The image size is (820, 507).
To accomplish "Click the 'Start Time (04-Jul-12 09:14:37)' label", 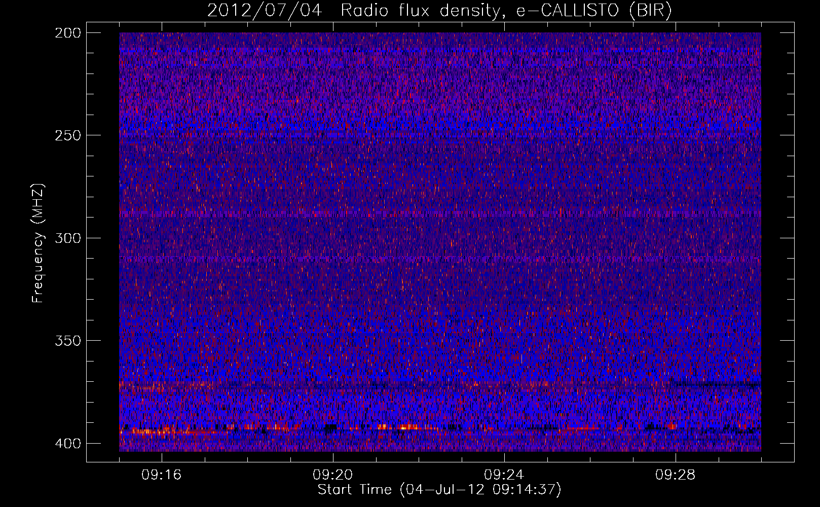I will [439, 490].
